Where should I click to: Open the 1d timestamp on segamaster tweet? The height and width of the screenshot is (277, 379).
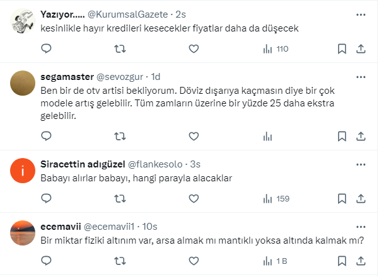[155, 77]
